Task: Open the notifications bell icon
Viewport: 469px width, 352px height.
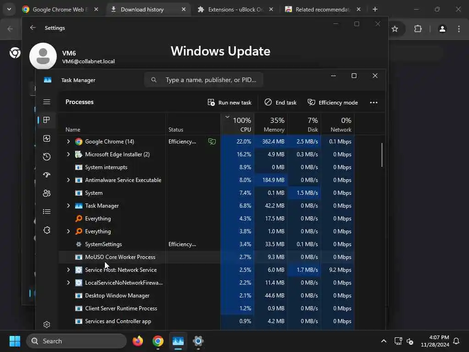Action: click(x=457, y=341)
